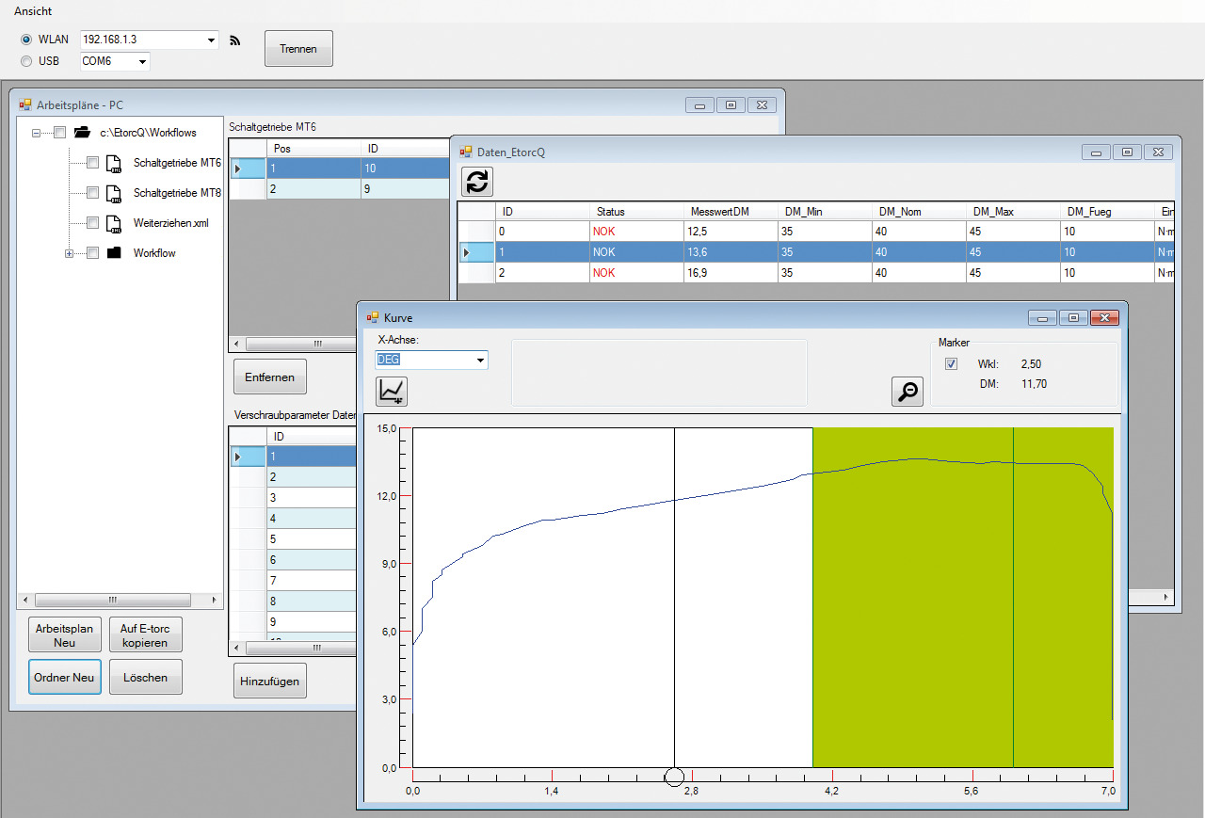The height and width of the screenshot is (818, 1205).
Task: Uncheck the Marker Wkl checkbox
Action: pos(951,364)
